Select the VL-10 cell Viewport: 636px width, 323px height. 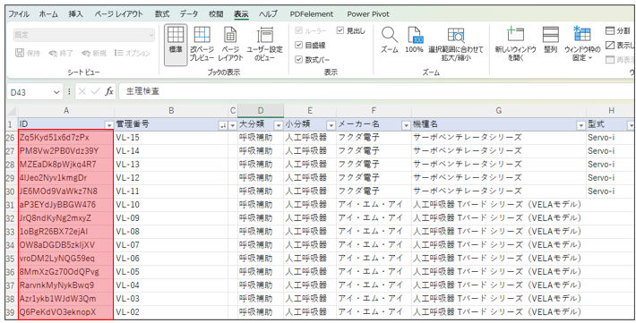click(x=171, y=205)
